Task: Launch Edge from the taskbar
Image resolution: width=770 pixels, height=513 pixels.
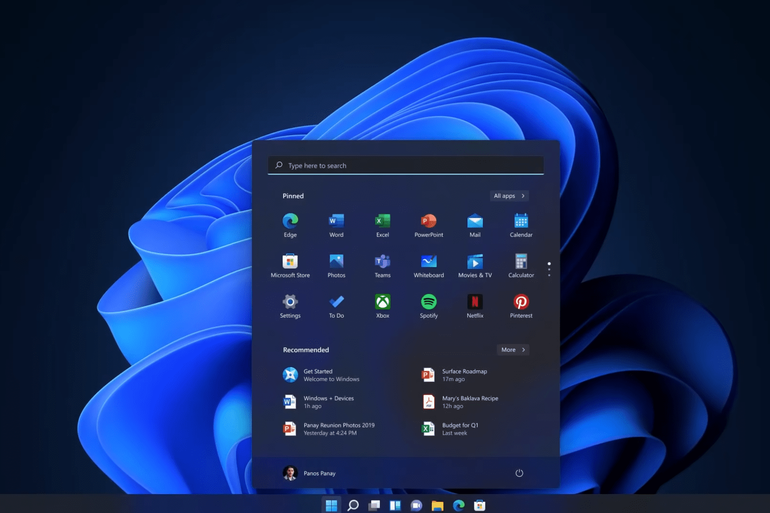Action: point(459,505)
